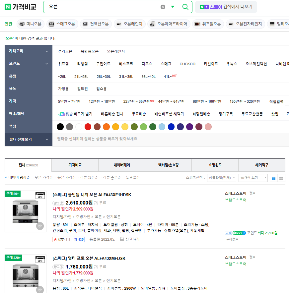Image resolution: width=289 pixels, height=293 pixels.
Task: Pick the white color swatch
Action: point(79,127)
